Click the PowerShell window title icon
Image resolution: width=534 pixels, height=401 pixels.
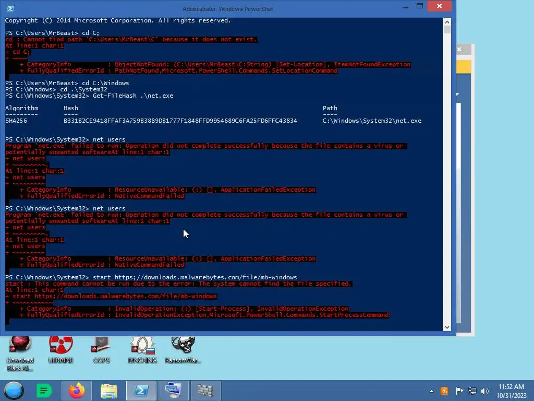click(x=10, y=8)
